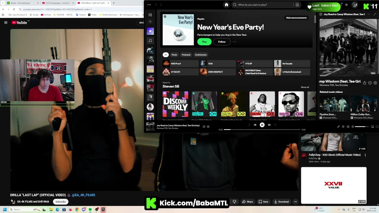Toggle shuffle in Spotify player
The image size is (379, 213).
pyautogui.click(x=249, y=125)
